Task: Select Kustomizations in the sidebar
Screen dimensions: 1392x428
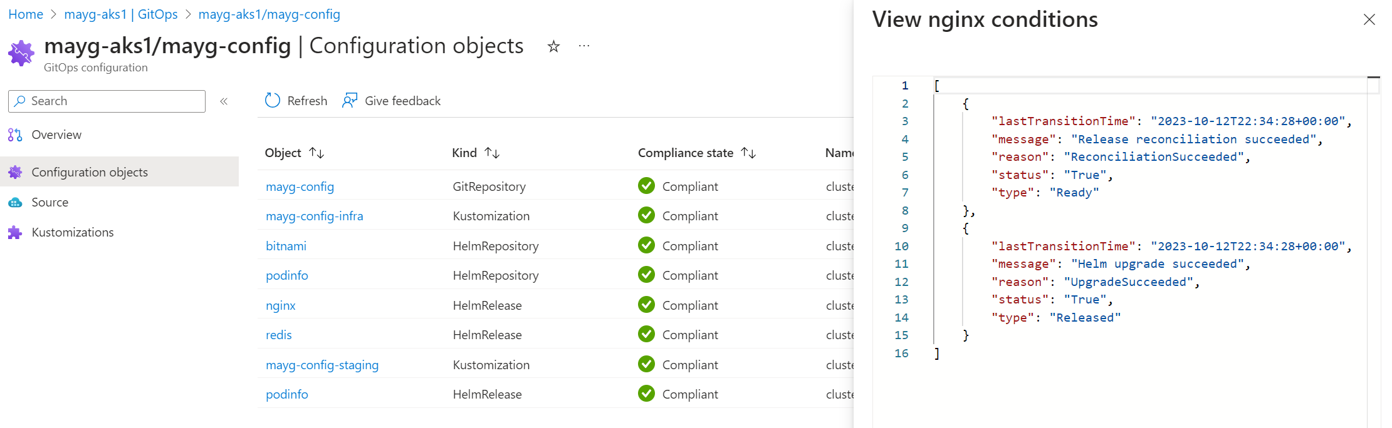Action: [73, 233]
